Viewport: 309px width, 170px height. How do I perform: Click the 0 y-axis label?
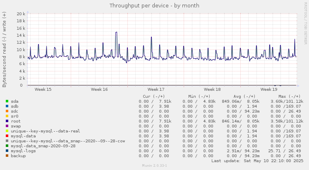click(x=21, y=85)
